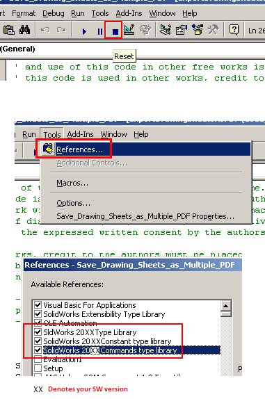
Task: Click the Find binoculars icon
Action: coord(25,31)
